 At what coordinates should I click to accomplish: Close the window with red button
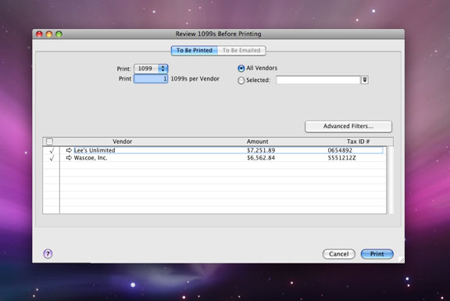39,34
